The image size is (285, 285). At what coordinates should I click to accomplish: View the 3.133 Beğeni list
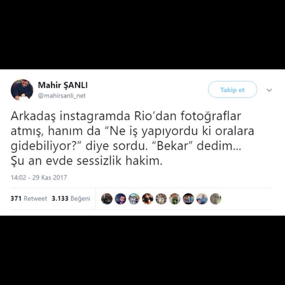[x=71, y=198]
